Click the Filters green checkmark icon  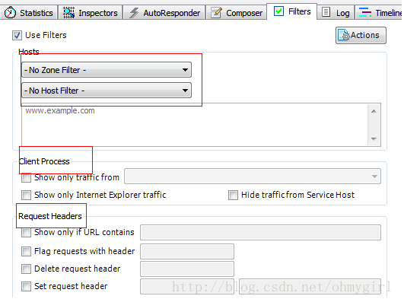point(278,11)
